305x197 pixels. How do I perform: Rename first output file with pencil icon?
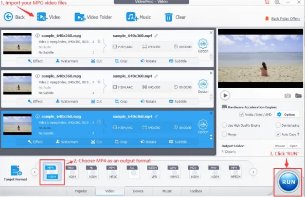point(156,35)
